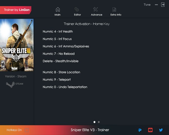Select 'Numric 9 - Teleport' entry
The width and height of the screenshot is (169, 135).
click(x=57, y=80)
